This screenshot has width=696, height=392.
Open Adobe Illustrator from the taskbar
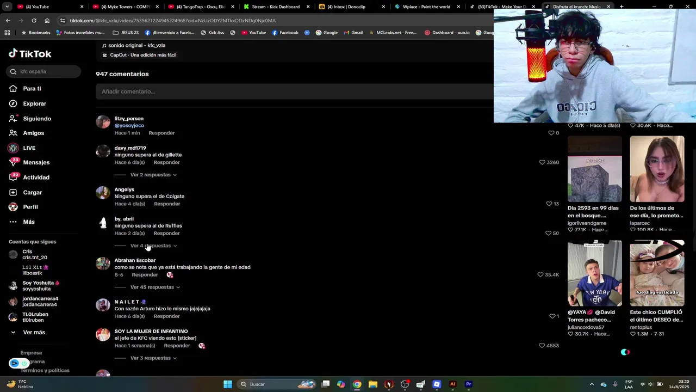point(452,384)
